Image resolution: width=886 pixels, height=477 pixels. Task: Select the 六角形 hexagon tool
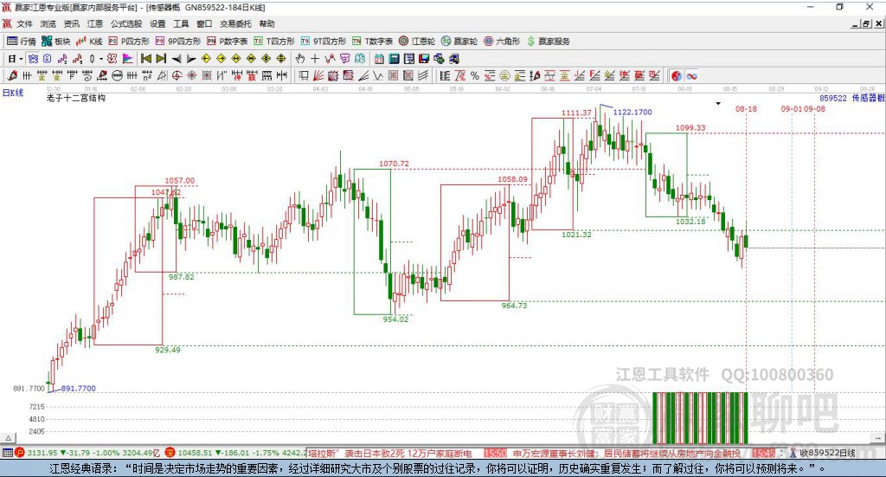[502, 42]
